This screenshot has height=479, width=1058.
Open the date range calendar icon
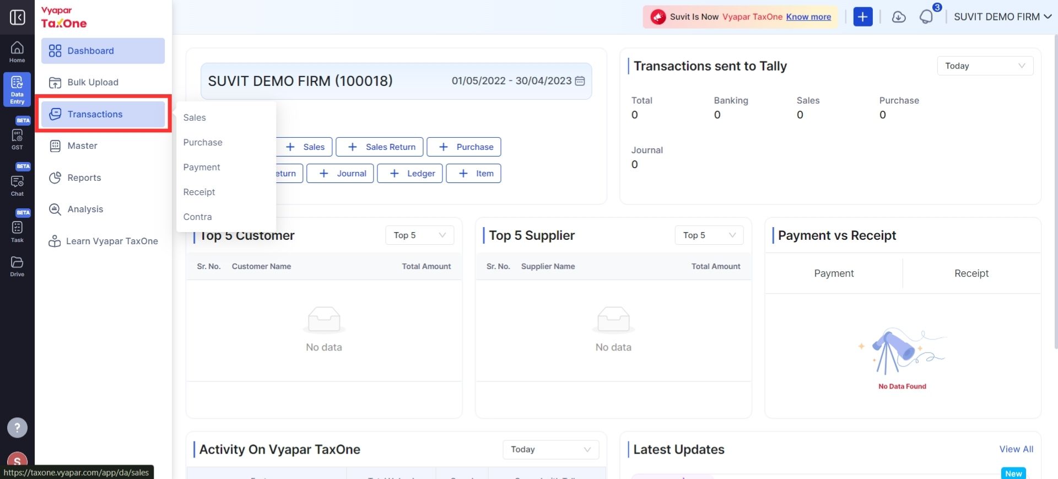pyautogui.click(x=580, y=81)
